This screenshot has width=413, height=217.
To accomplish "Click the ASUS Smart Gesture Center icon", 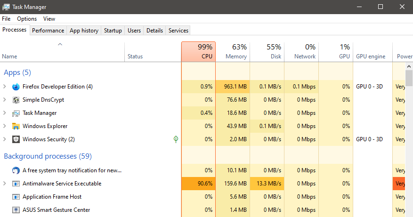I will click(16, 210).
